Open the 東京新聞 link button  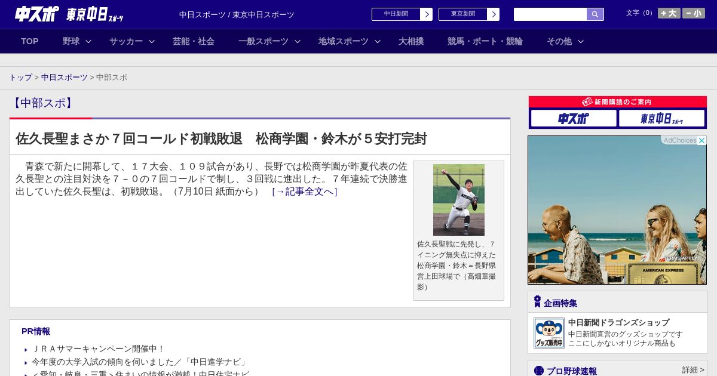pos(462,14)
